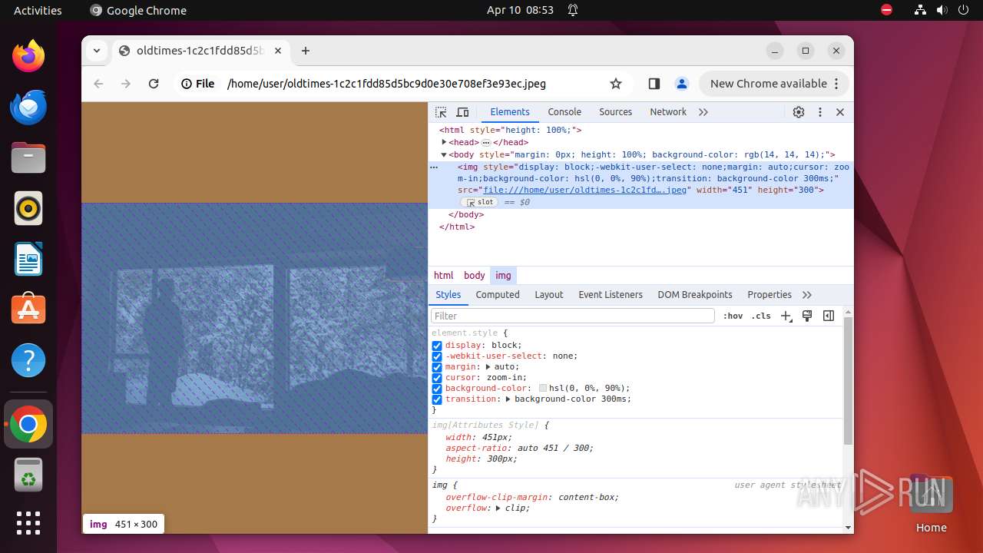Uncheck the transition property checkbox
This screenshot has height=553, width=983.
pyautogui.click(x=437, y=399)
